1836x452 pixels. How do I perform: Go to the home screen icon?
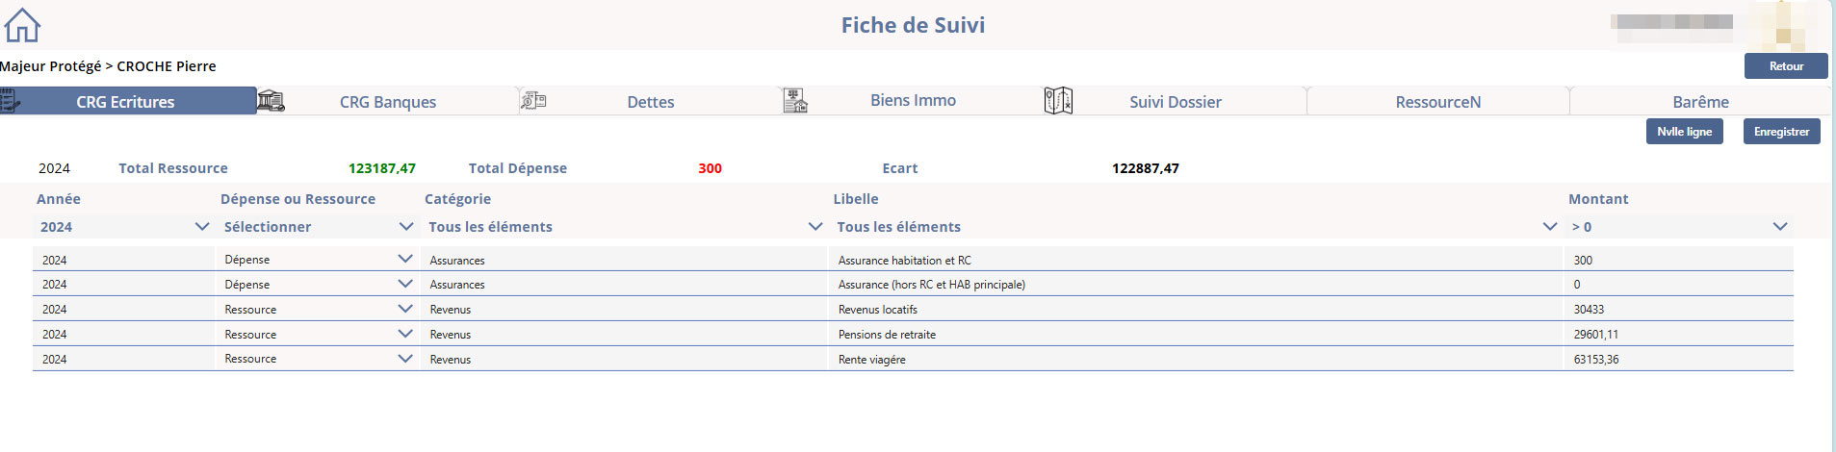23,25
